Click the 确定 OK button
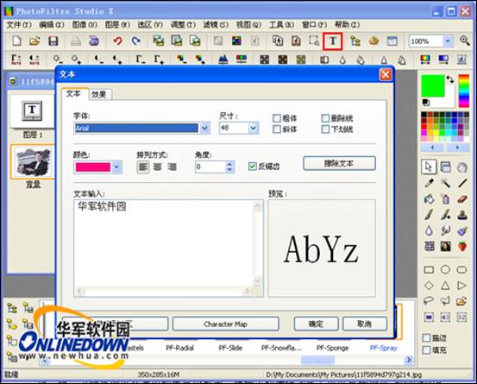477x384 pixels. tap(316, 324)
